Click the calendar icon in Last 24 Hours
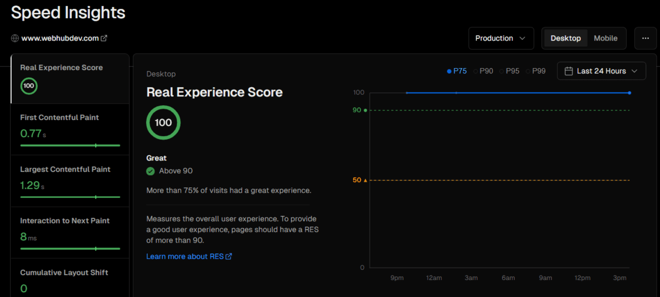 [569, 71]
